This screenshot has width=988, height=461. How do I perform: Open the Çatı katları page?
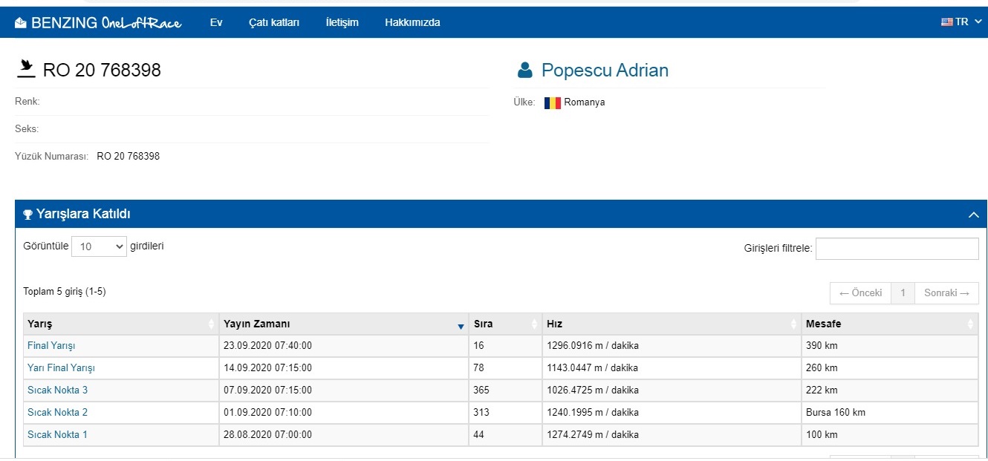(273, 22)
